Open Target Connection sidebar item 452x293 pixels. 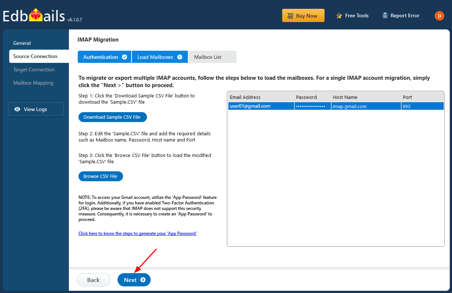click(34, 69)
